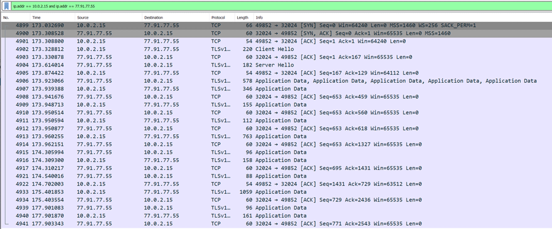Select packet 4934 Ack=2436 row

(x=276, y=200)
